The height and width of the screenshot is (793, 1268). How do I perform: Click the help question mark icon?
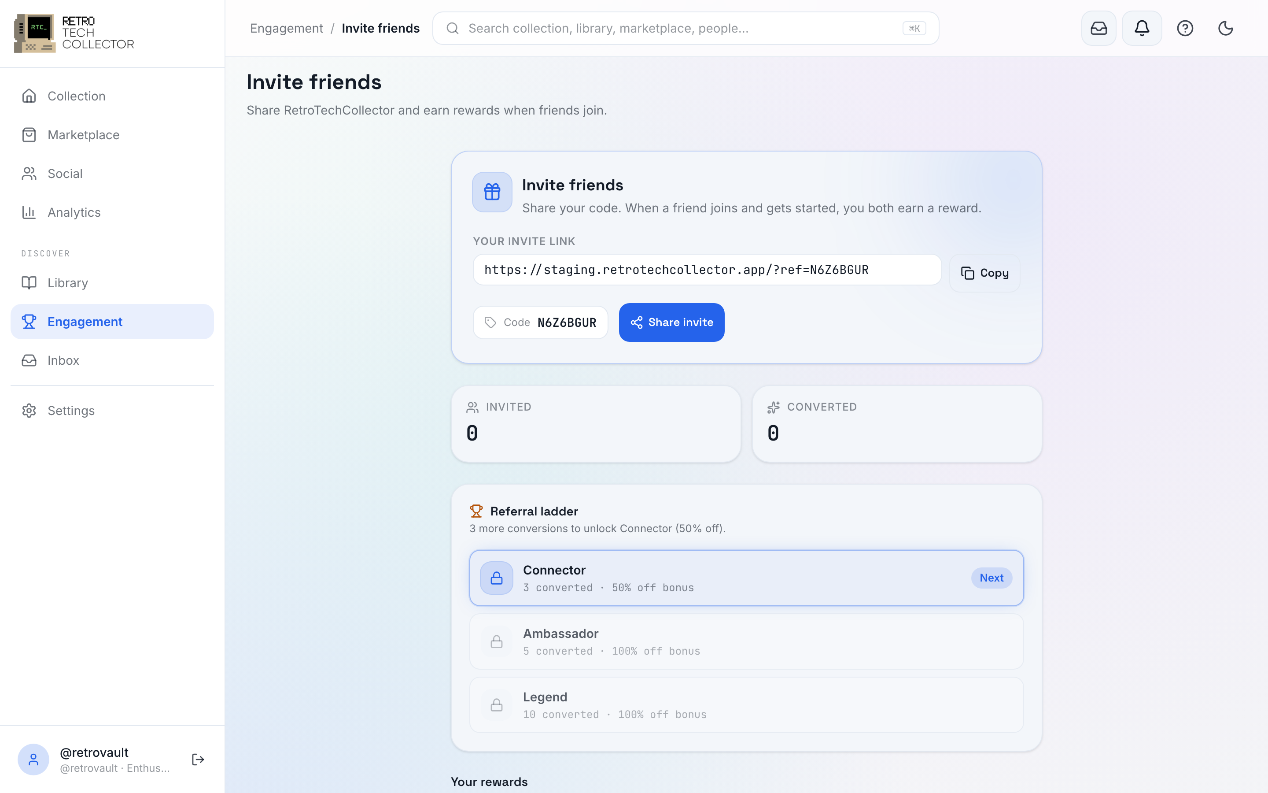tap(1185, 28)
